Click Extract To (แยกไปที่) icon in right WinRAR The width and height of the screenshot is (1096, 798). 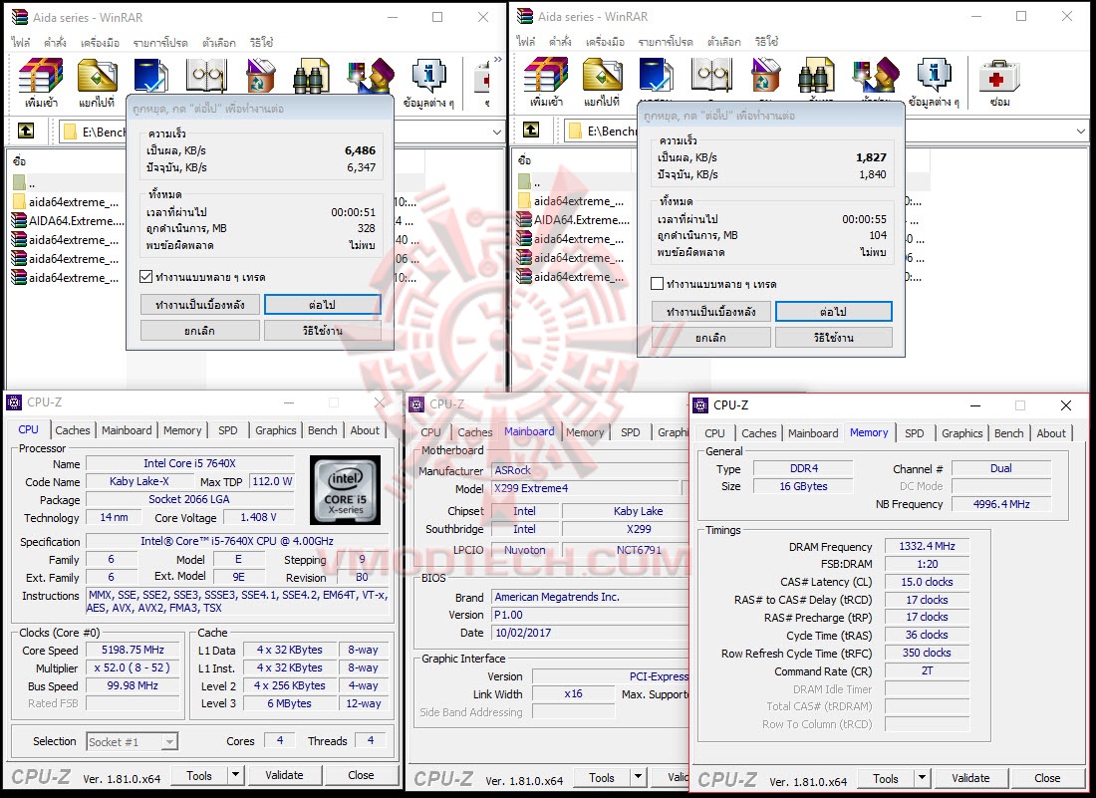[603, 75]
